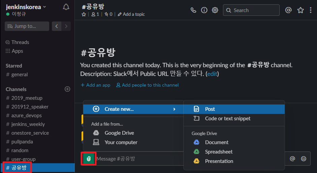Viewport: 317px width, 173px height.
Task: Click the paperclip attach button
Action: click(89, 159)
